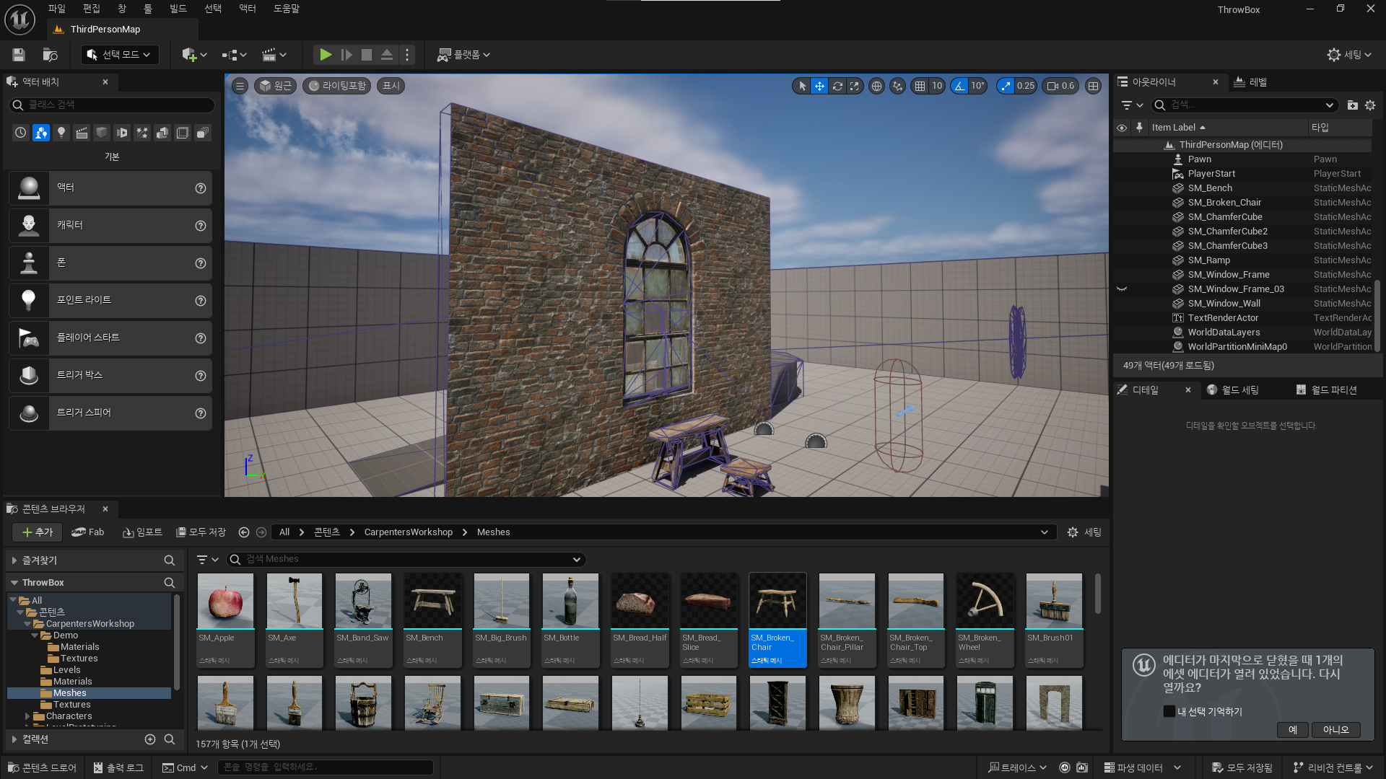Click the Fab button in content browser

tap(88, 532)
